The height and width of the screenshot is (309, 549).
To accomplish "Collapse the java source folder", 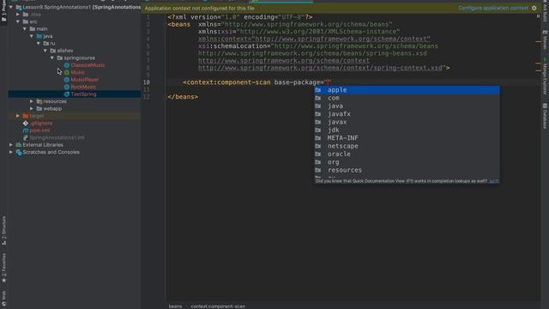I will (32, 36).
